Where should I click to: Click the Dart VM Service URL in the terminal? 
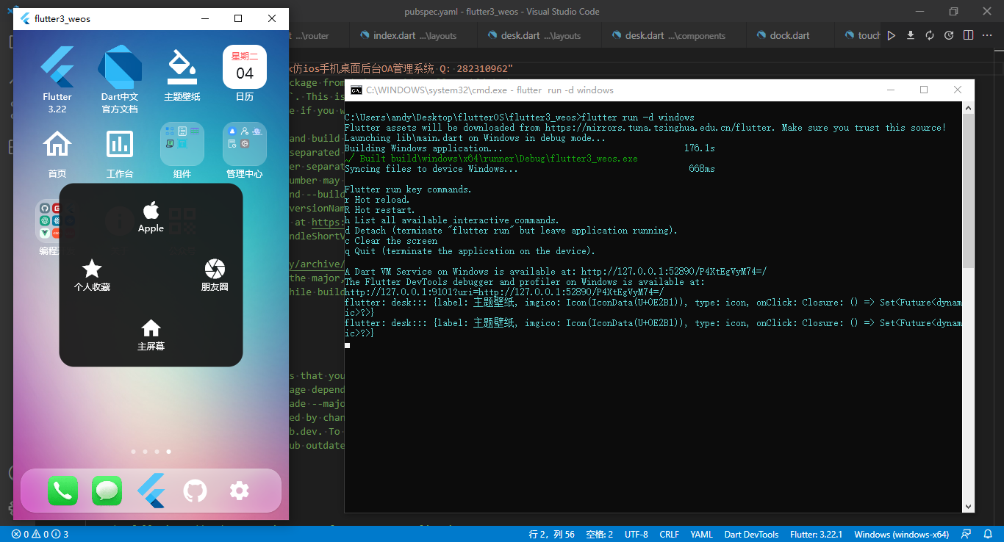(674, 272)
